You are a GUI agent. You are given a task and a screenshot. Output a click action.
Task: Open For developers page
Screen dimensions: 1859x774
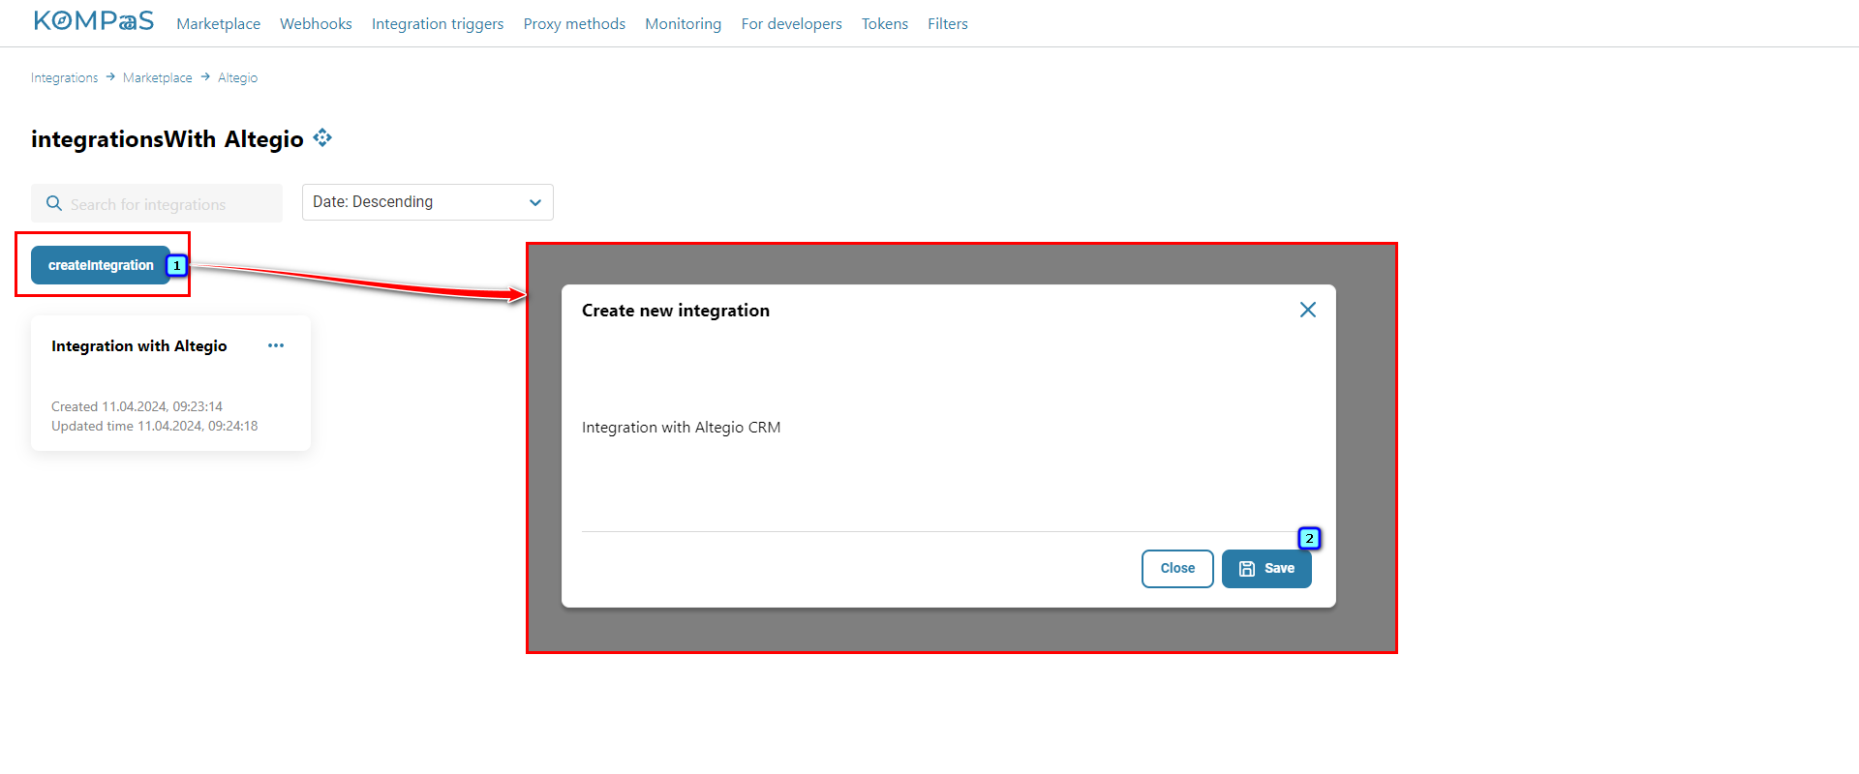point(792,24)
